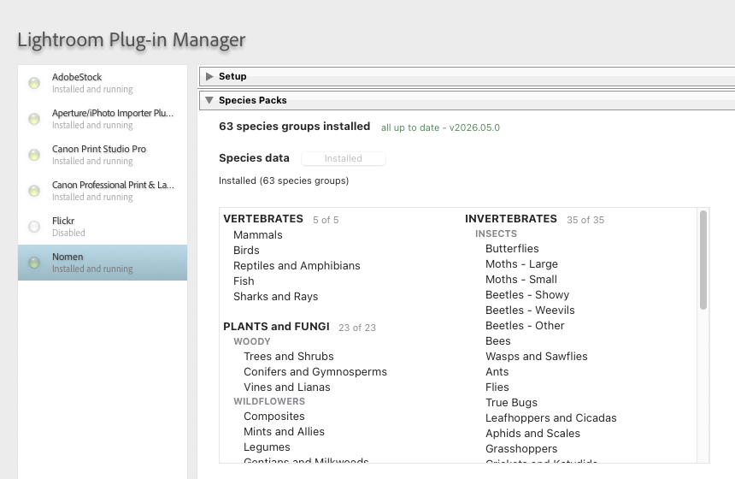This screenshot has height=479, width=735.
Task: Click the Grasshoppers group
Action: 521,449
